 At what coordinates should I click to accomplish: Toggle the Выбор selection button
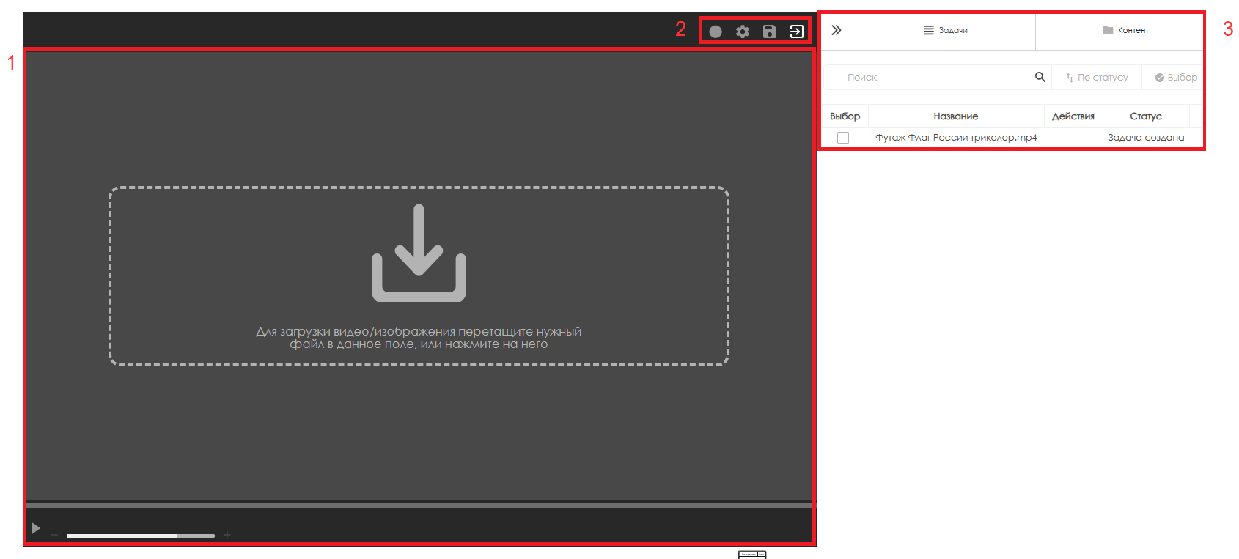pyautogui.click(x=1176, y=78)
